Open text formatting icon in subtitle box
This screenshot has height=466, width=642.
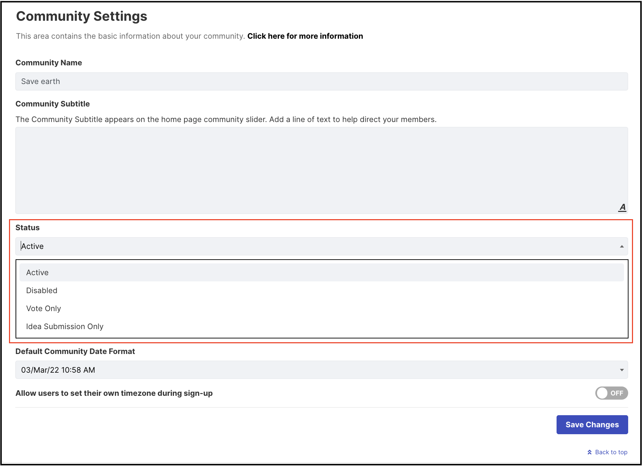point(622,207)
